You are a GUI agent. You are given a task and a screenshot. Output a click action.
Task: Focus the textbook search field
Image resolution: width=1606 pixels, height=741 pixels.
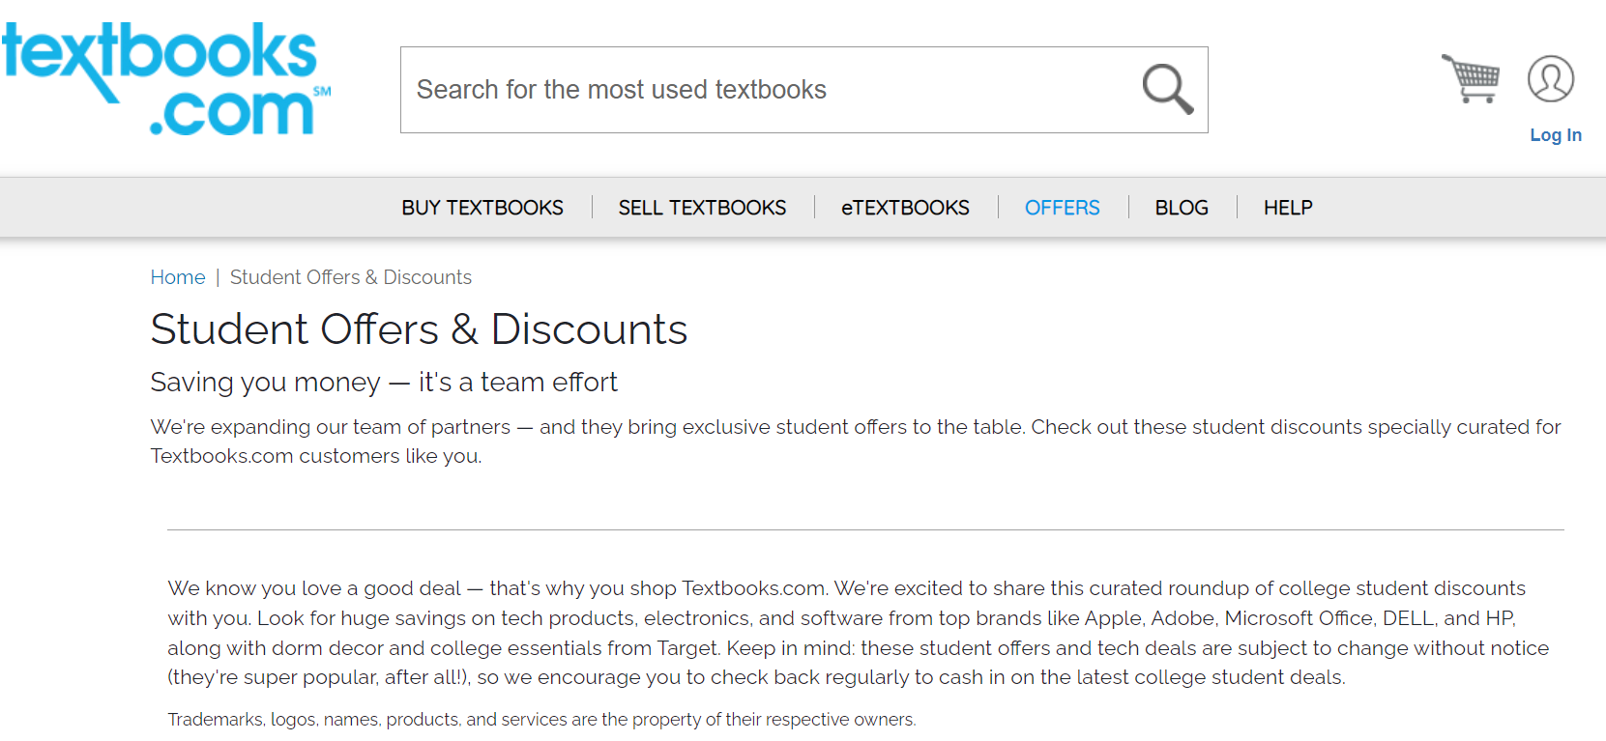[x=764, y=90]
